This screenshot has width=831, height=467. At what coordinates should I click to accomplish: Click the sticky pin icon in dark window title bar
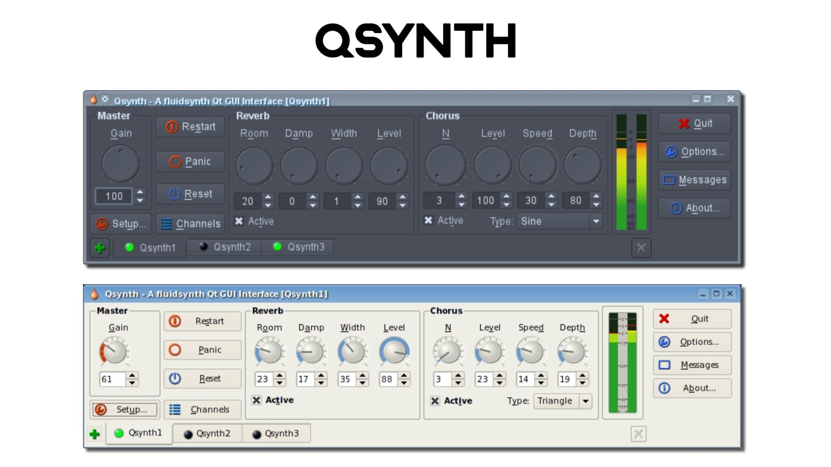105,99
